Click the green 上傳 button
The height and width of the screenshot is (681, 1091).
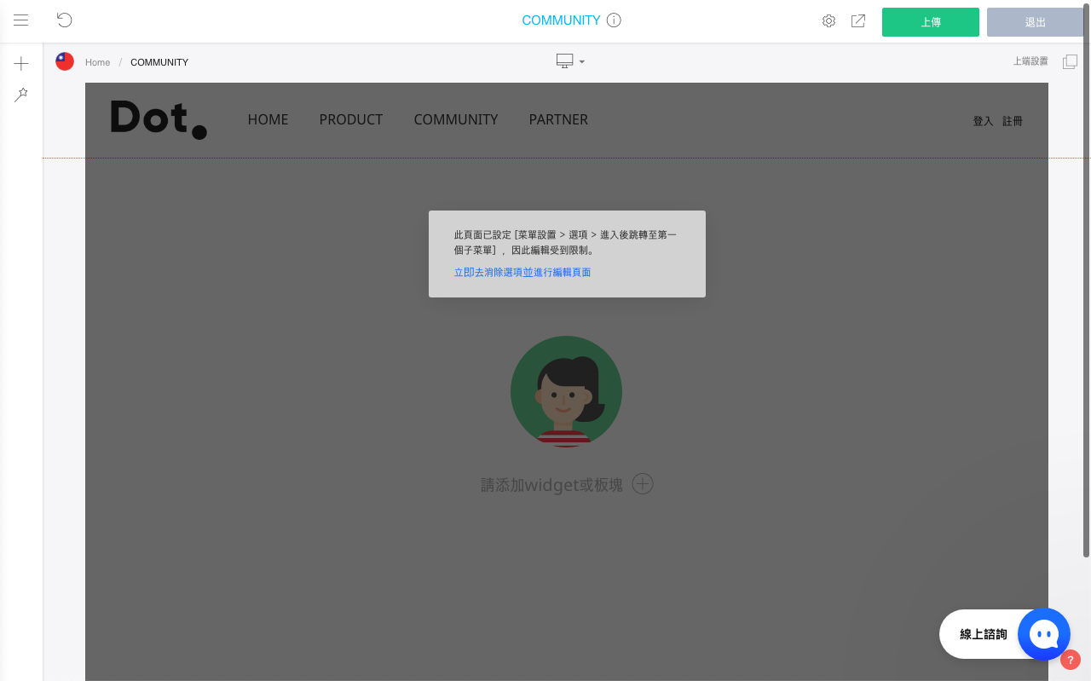pos(931,22)
